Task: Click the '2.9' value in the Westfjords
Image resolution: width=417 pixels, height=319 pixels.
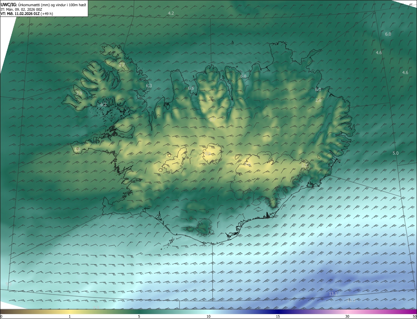Action: click(79, 93)
